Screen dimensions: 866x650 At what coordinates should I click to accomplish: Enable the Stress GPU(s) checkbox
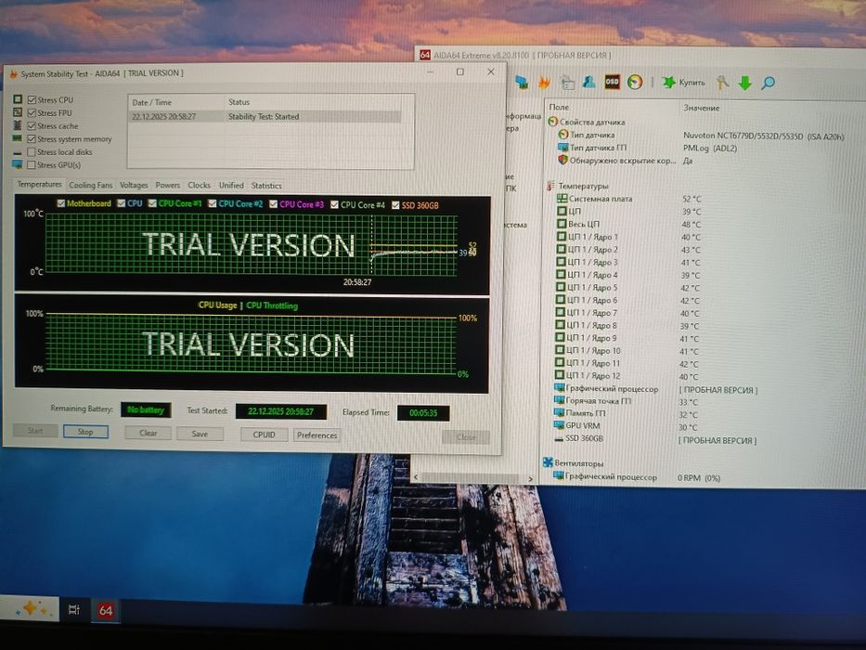(x=32, y=164)
